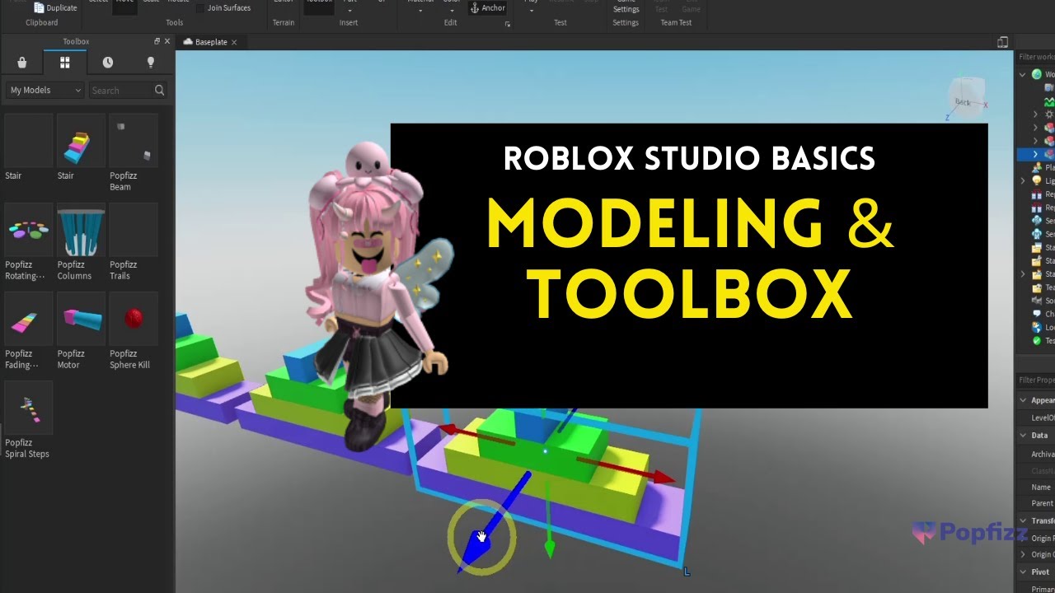Select the green Terrain item in Explorer
1055x593 pixels.
click(x=1049, y=101)
